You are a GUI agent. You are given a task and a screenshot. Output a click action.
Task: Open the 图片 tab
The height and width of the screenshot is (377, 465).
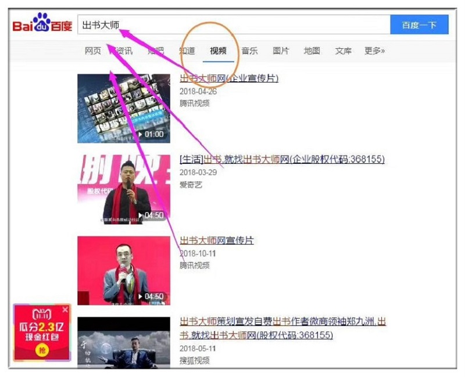tap(281, 51)
